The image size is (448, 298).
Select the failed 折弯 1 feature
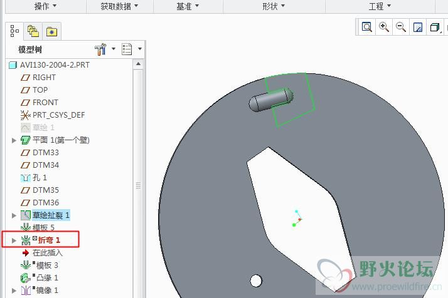pyautogui.click(x=49, y=240)
